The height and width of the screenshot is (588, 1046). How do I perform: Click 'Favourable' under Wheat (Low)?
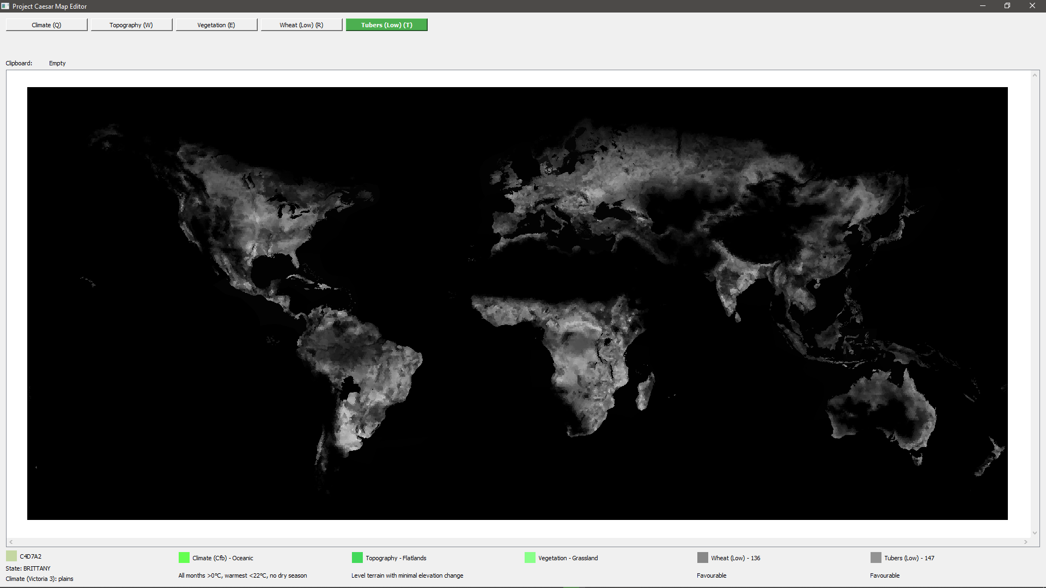tap(711, 575)
